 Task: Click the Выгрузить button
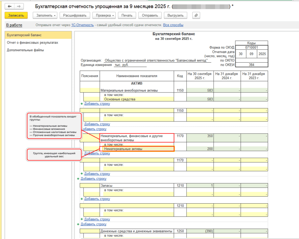pyautogui.click(x=175, y=16)
